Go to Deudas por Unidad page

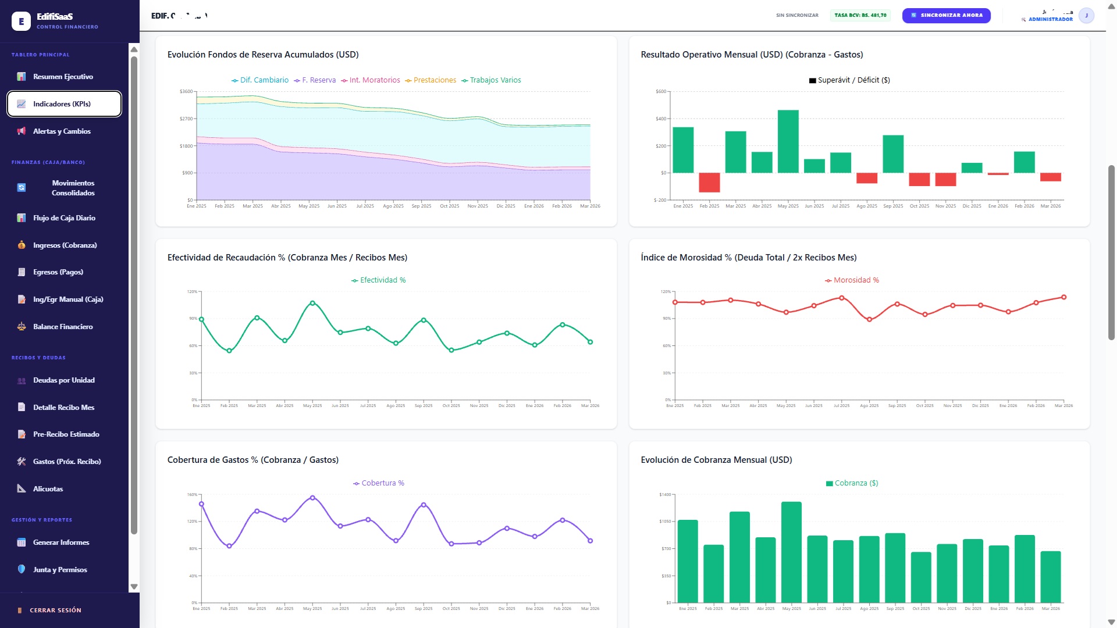point(64,380)
